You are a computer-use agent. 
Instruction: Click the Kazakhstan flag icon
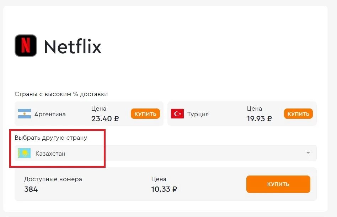pyautogui.click(x=25, y=154)
